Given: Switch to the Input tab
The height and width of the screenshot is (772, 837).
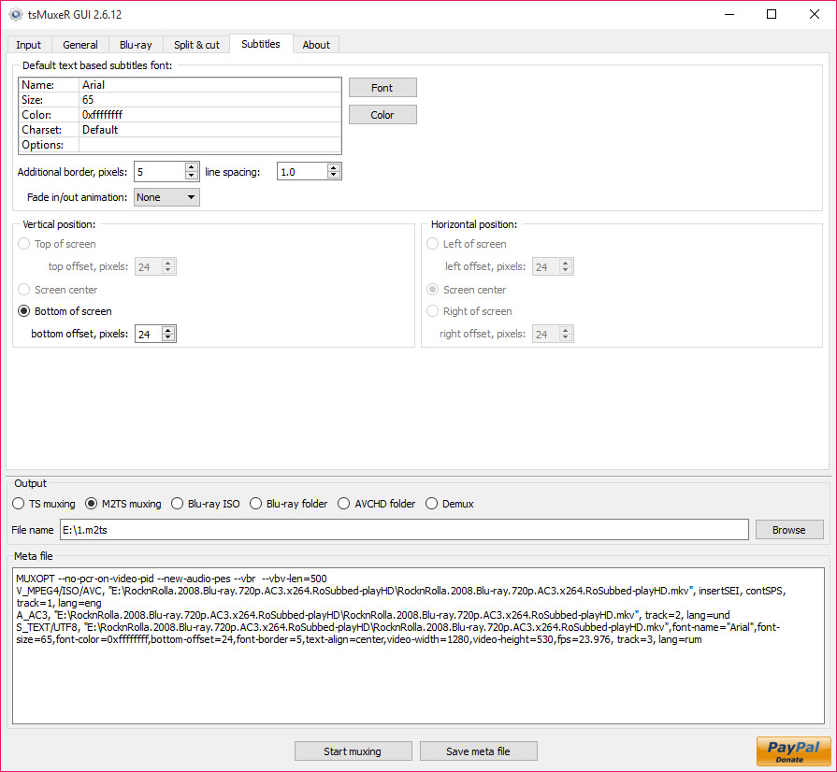Looking at the screenshot, I should 28,45.
